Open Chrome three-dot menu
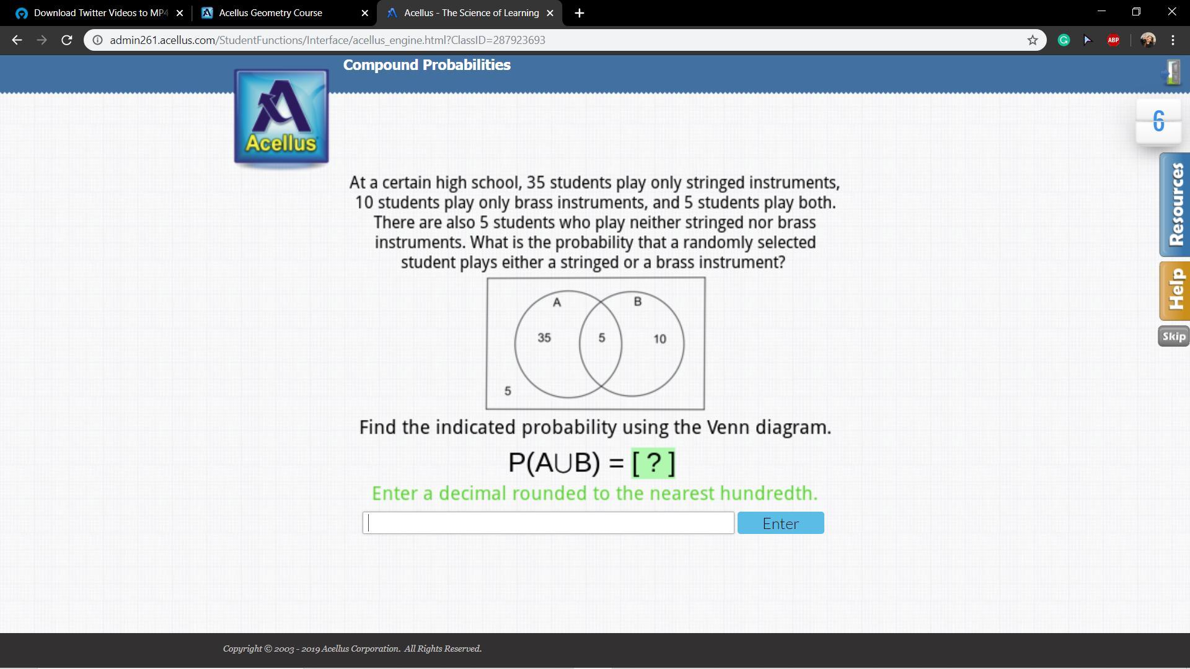Screen dimensions: 1190x669 pyautogui.click(x=1173, y=40)
